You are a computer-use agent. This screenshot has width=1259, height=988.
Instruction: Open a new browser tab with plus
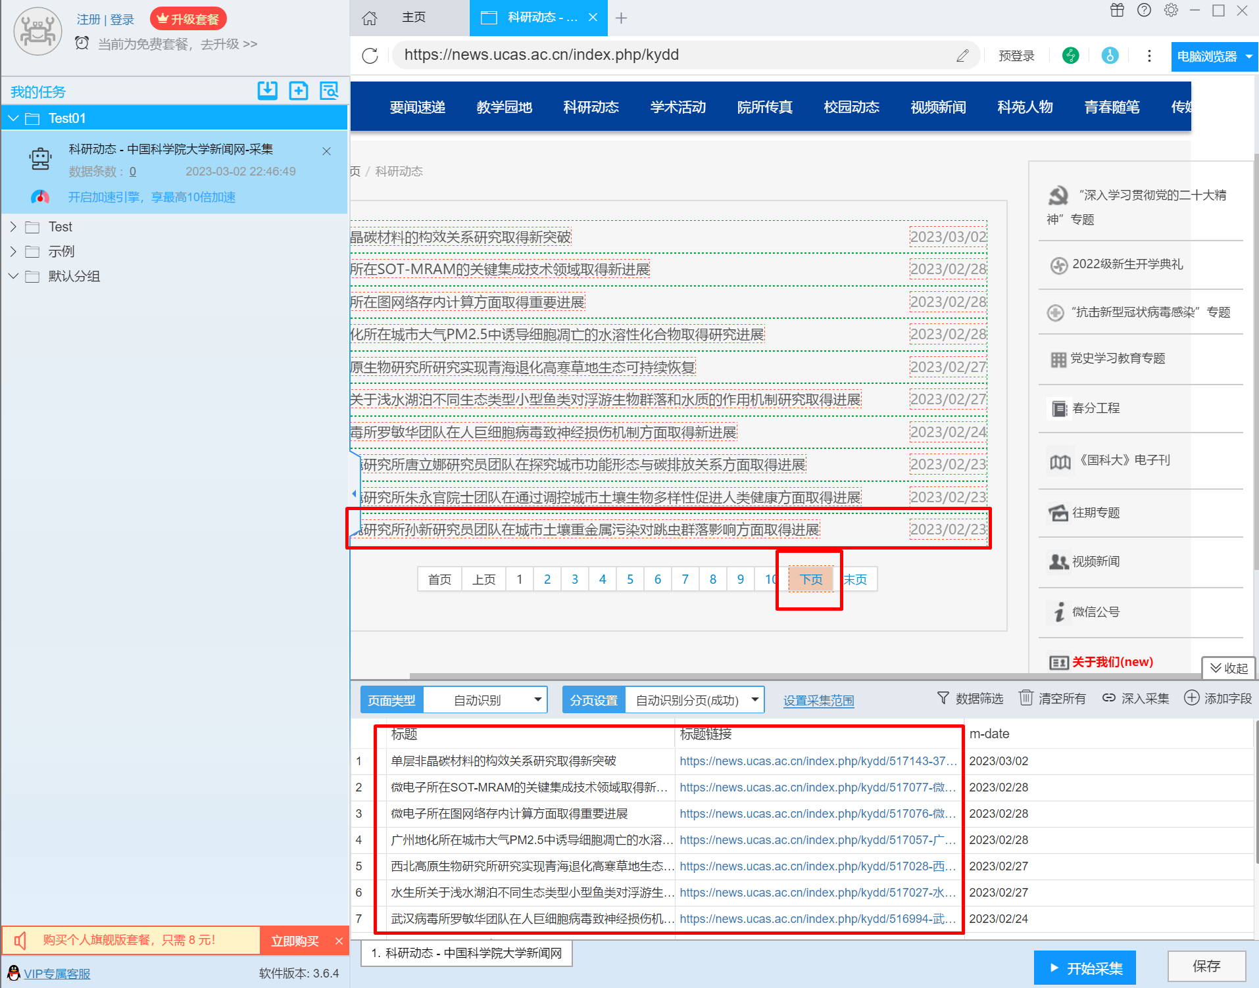(x=621, y=18)
